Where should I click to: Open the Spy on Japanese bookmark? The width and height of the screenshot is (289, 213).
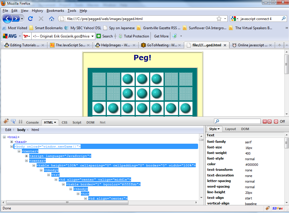coord(119,28)
